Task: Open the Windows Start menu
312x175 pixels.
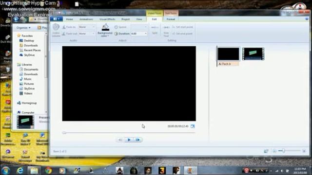Action: [x=5, y=171]
